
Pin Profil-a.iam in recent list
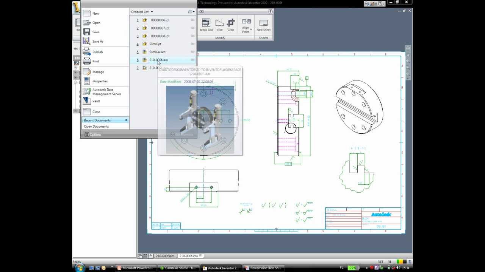[192, 52]
